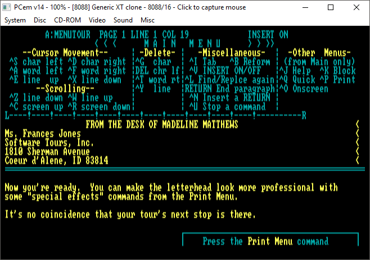
Task: Click the PAGE 1 status indicator
Action: point(112,35)
